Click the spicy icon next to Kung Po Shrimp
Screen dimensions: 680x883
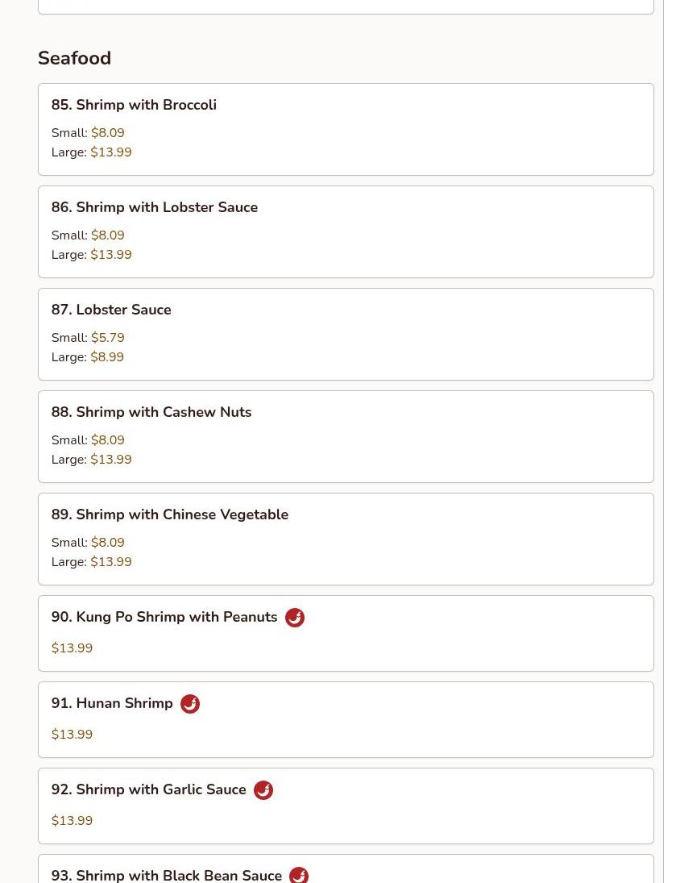click(295, 618)
